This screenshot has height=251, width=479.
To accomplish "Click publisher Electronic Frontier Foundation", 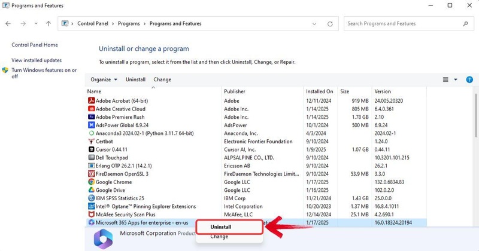I will click(258, 141).
